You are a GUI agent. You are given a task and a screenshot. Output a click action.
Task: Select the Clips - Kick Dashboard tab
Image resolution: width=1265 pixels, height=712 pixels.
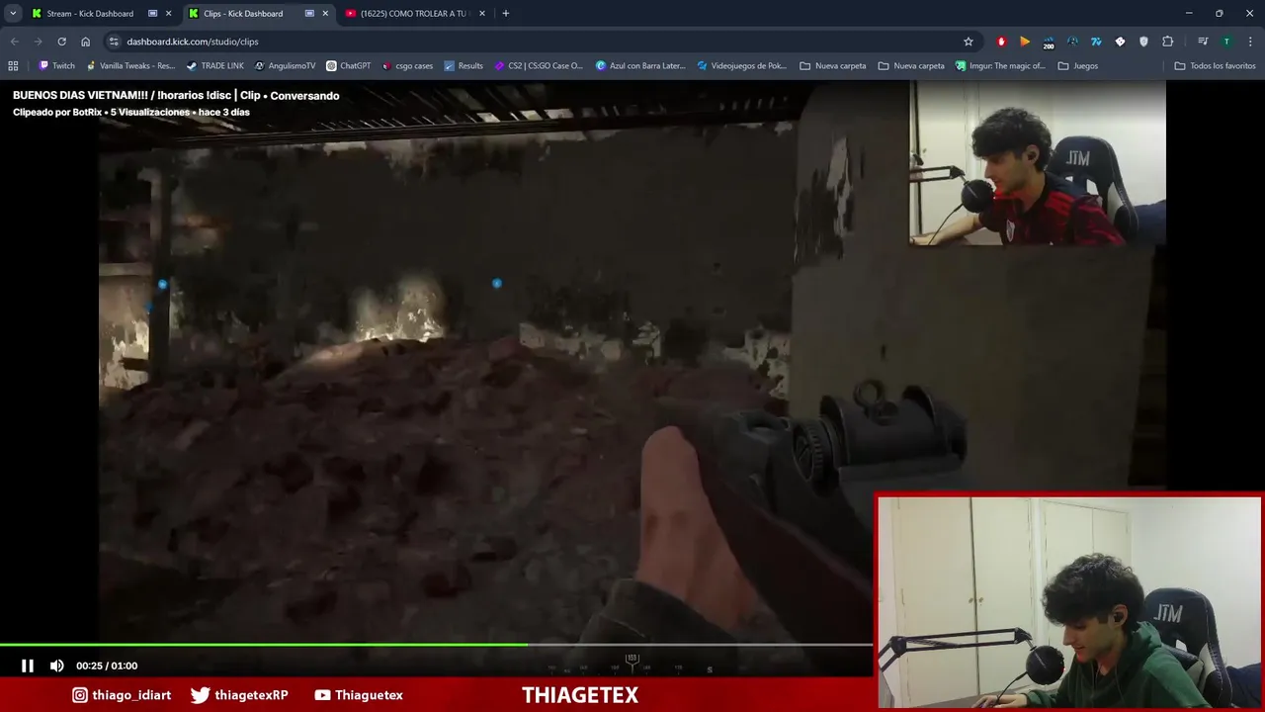point(243,14)
